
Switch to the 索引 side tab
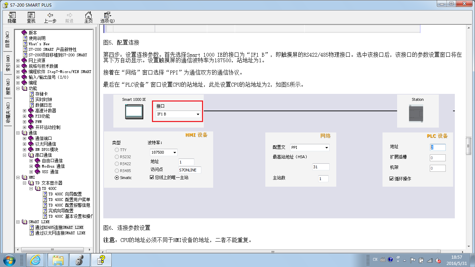(x=7, y=63)
